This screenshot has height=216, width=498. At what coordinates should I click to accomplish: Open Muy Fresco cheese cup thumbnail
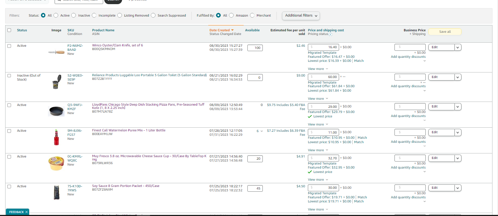[56, 163]
